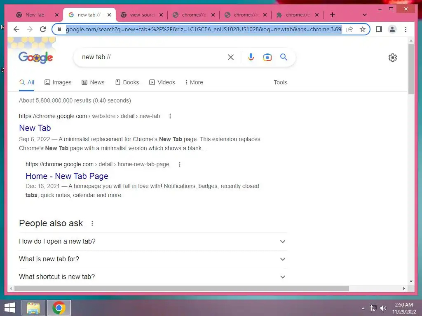The width and height of the screenshot is (422, 316).
Task: Open the volume tray icon
Action: pyautogui.click(x=383, y=308)
